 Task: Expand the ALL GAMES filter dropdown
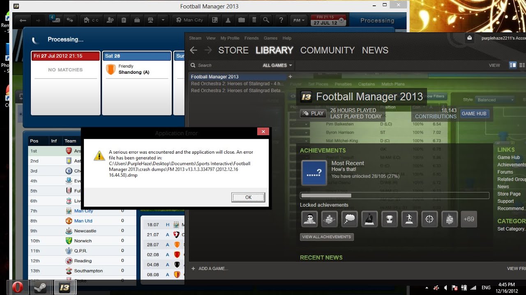(x=277, y=65)
